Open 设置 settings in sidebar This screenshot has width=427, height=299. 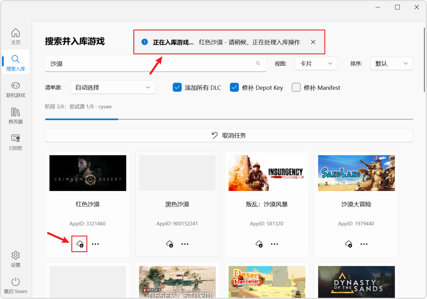pos(15,259)
